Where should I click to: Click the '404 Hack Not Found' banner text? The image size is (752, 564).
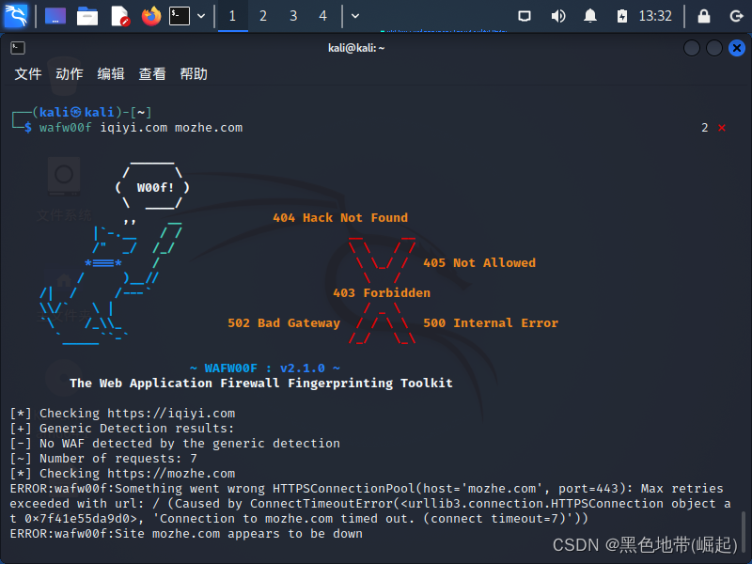340,218
